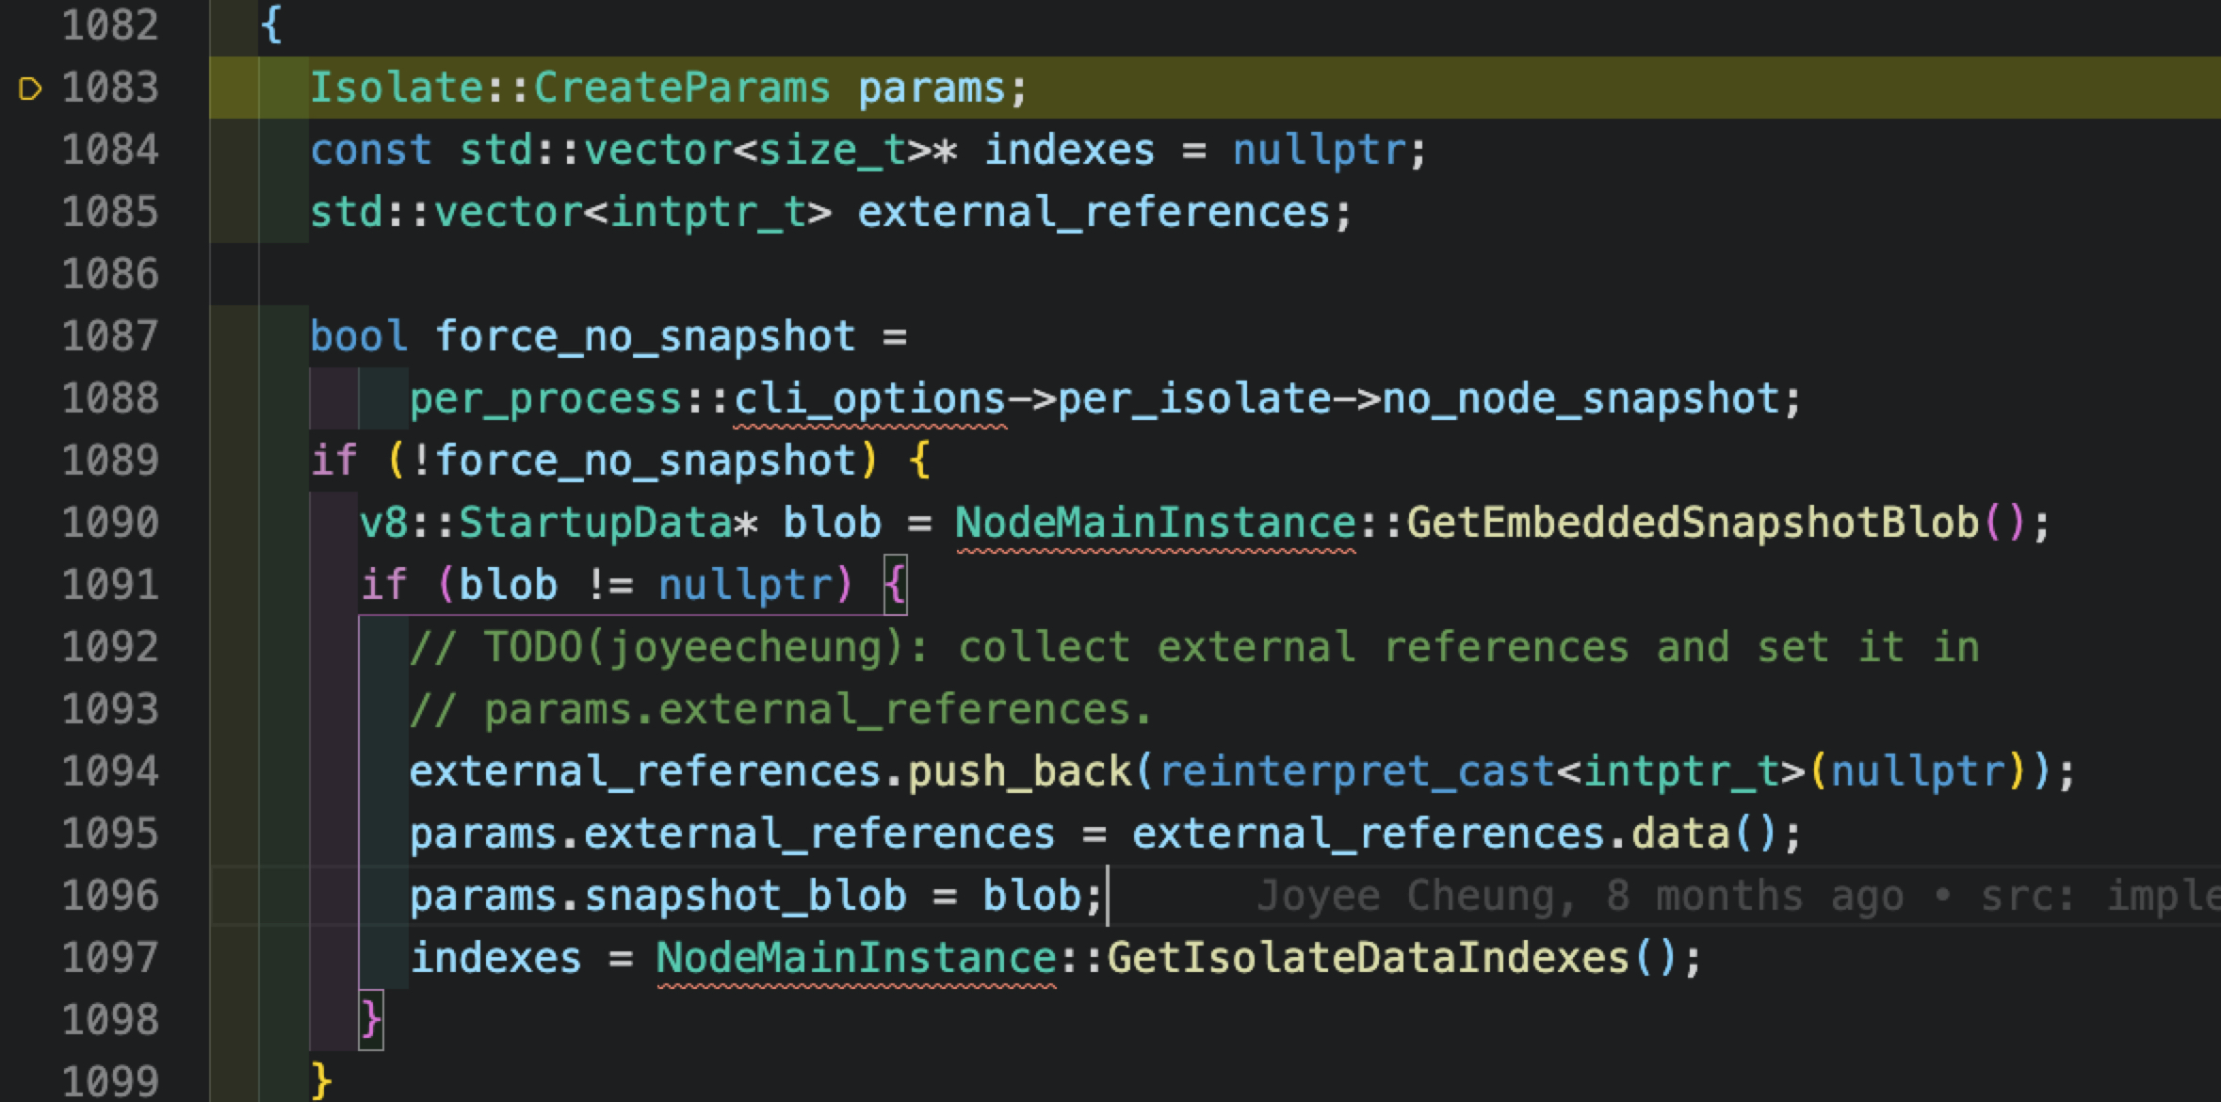Click the Joyee Cheung git blame annotation
Screen dimensions: 2221x1102
click(x=1738, y=896)
